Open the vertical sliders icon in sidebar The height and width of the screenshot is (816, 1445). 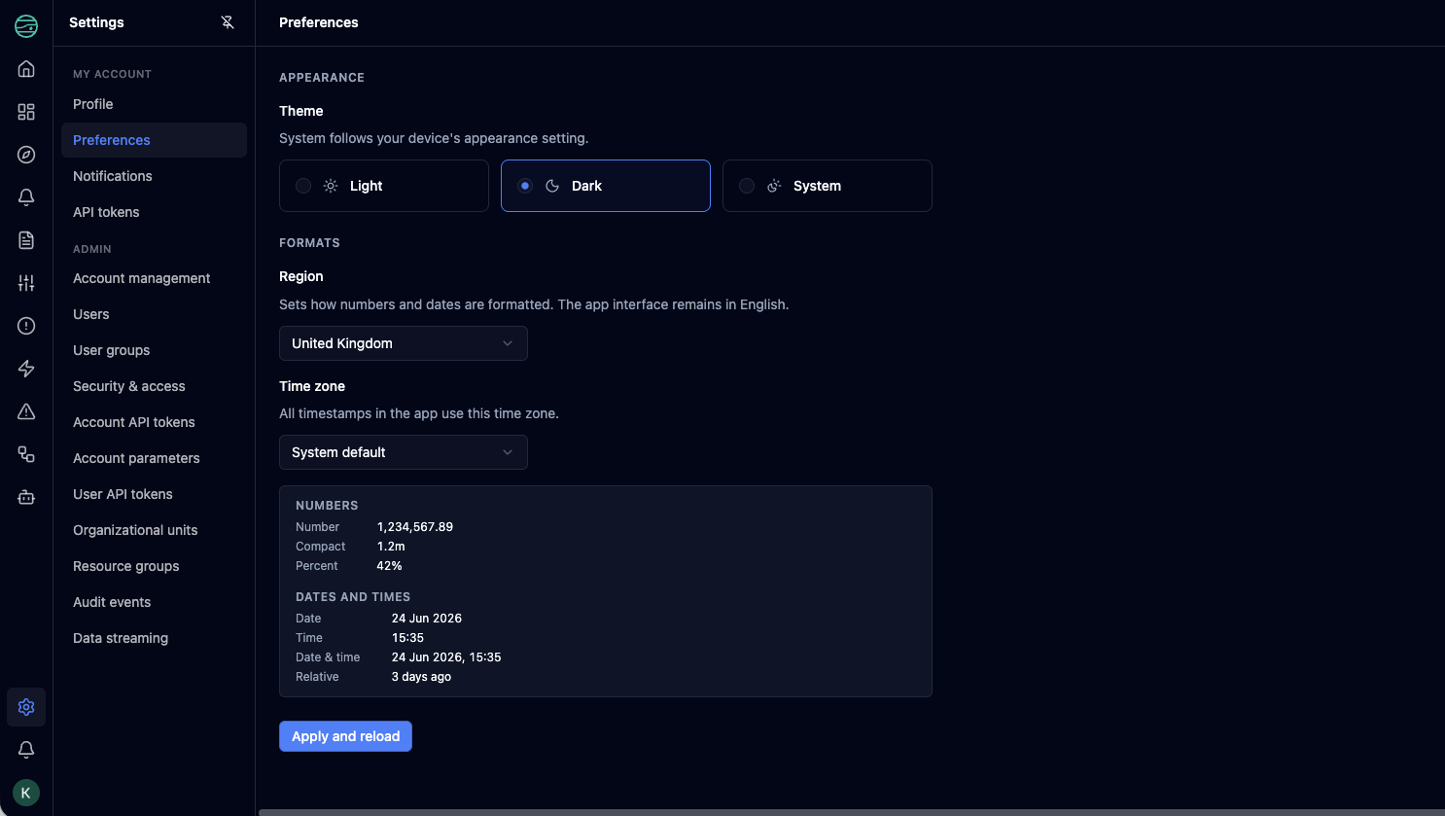(x=26, y=283)
